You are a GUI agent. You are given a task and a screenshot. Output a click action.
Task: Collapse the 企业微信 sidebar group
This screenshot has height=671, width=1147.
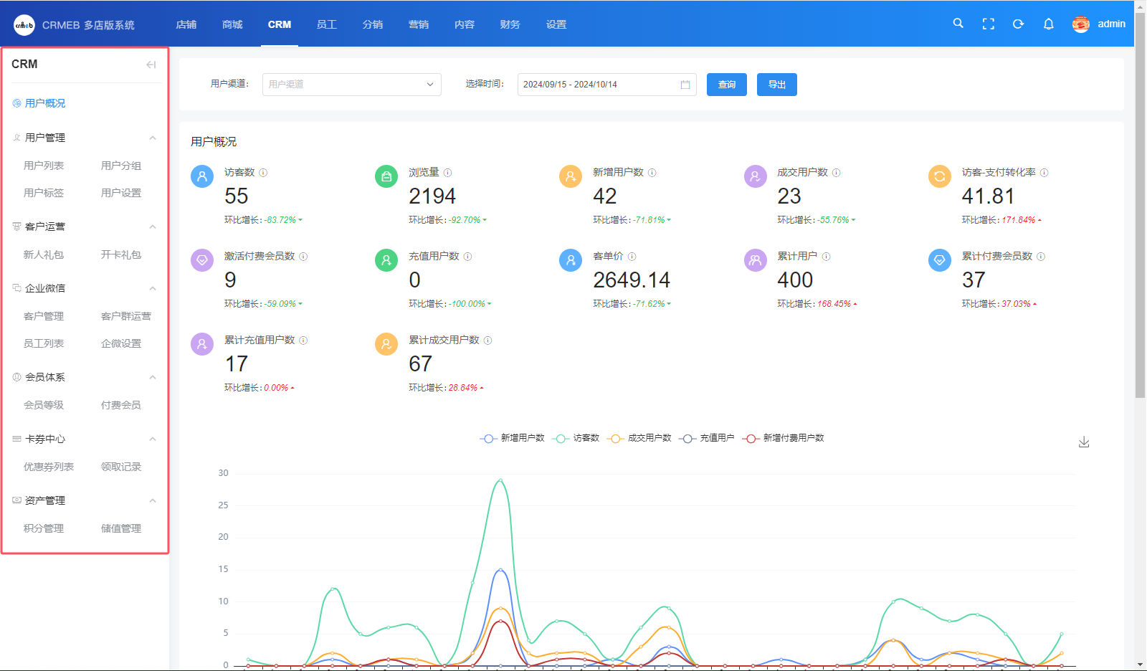(x=152, y=288)
